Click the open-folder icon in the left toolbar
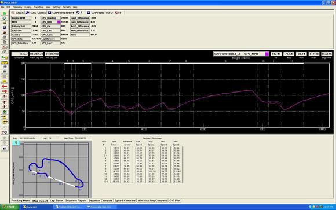Image resolution: width=336 pixels, height=210 pixels. (x=4, y=23)
